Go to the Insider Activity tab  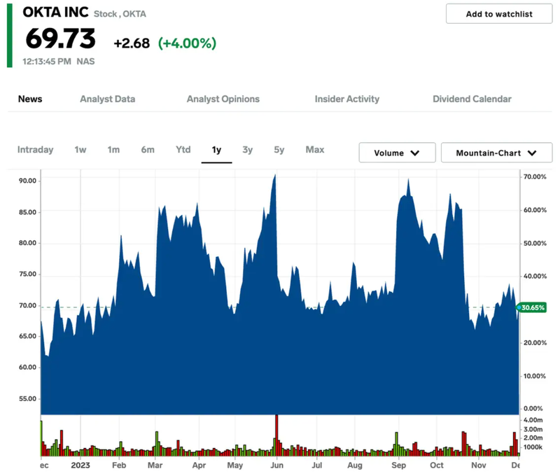click(x=347, y=99)
